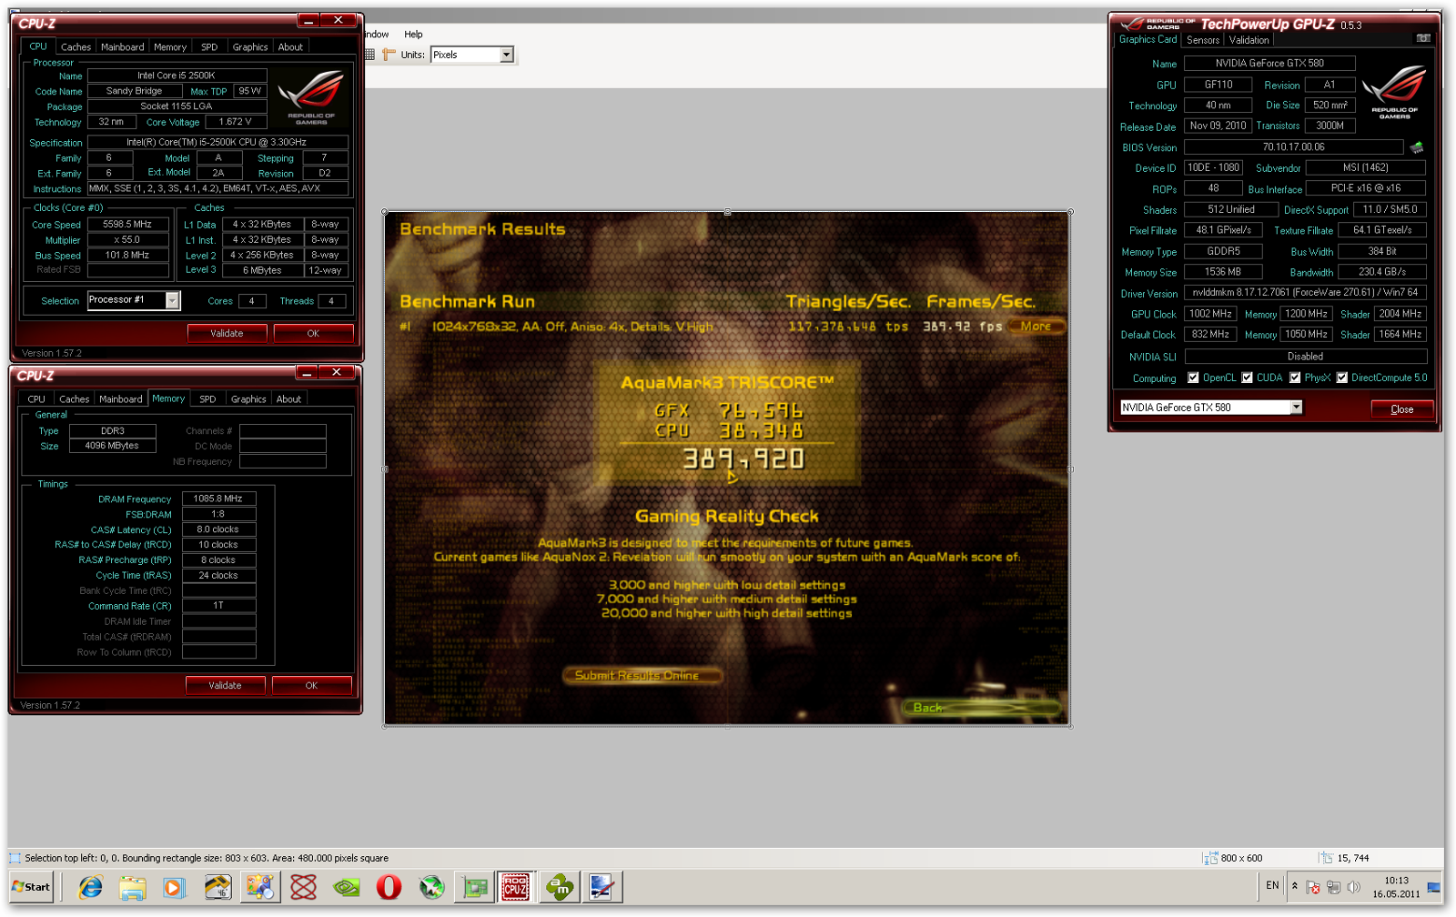Click the selection icon in the status bar

pos(15,858)
